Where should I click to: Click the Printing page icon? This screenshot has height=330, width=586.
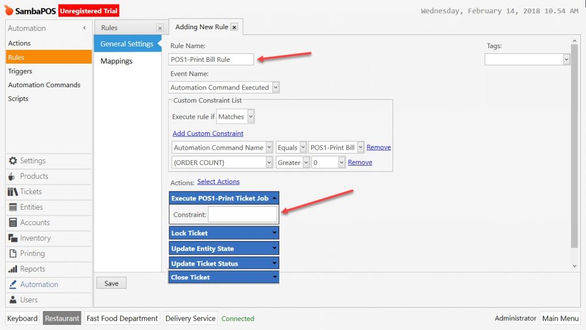point(13,253)
